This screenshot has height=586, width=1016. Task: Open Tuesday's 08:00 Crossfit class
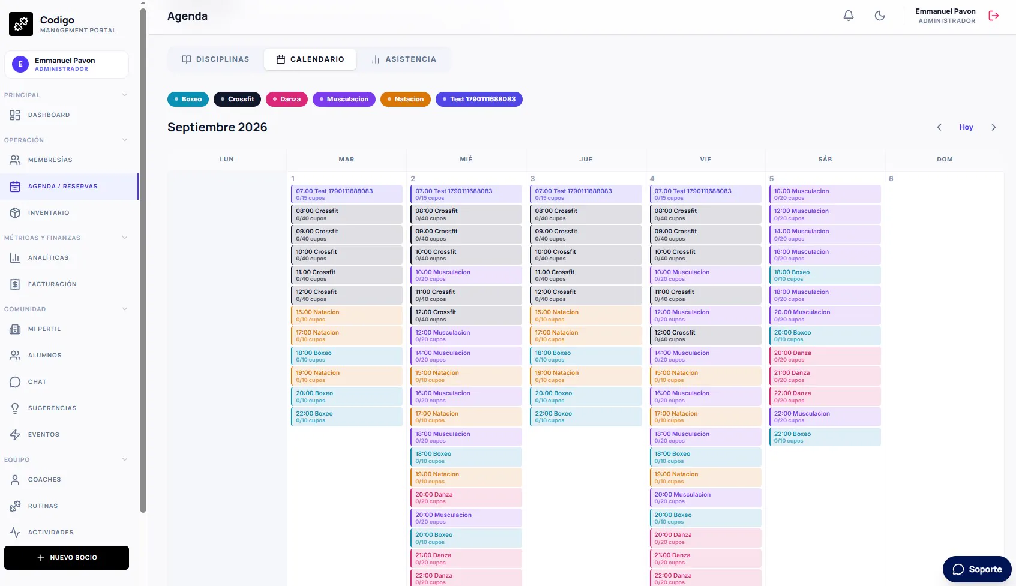coord(347,215)
